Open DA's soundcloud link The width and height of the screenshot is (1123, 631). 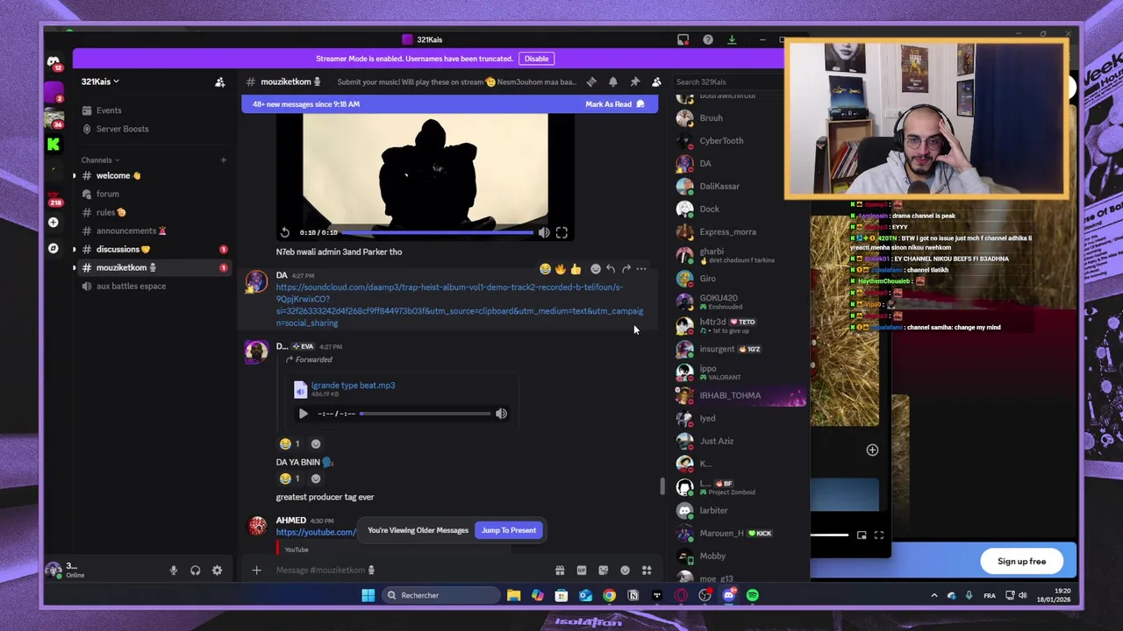coord(460,305)
